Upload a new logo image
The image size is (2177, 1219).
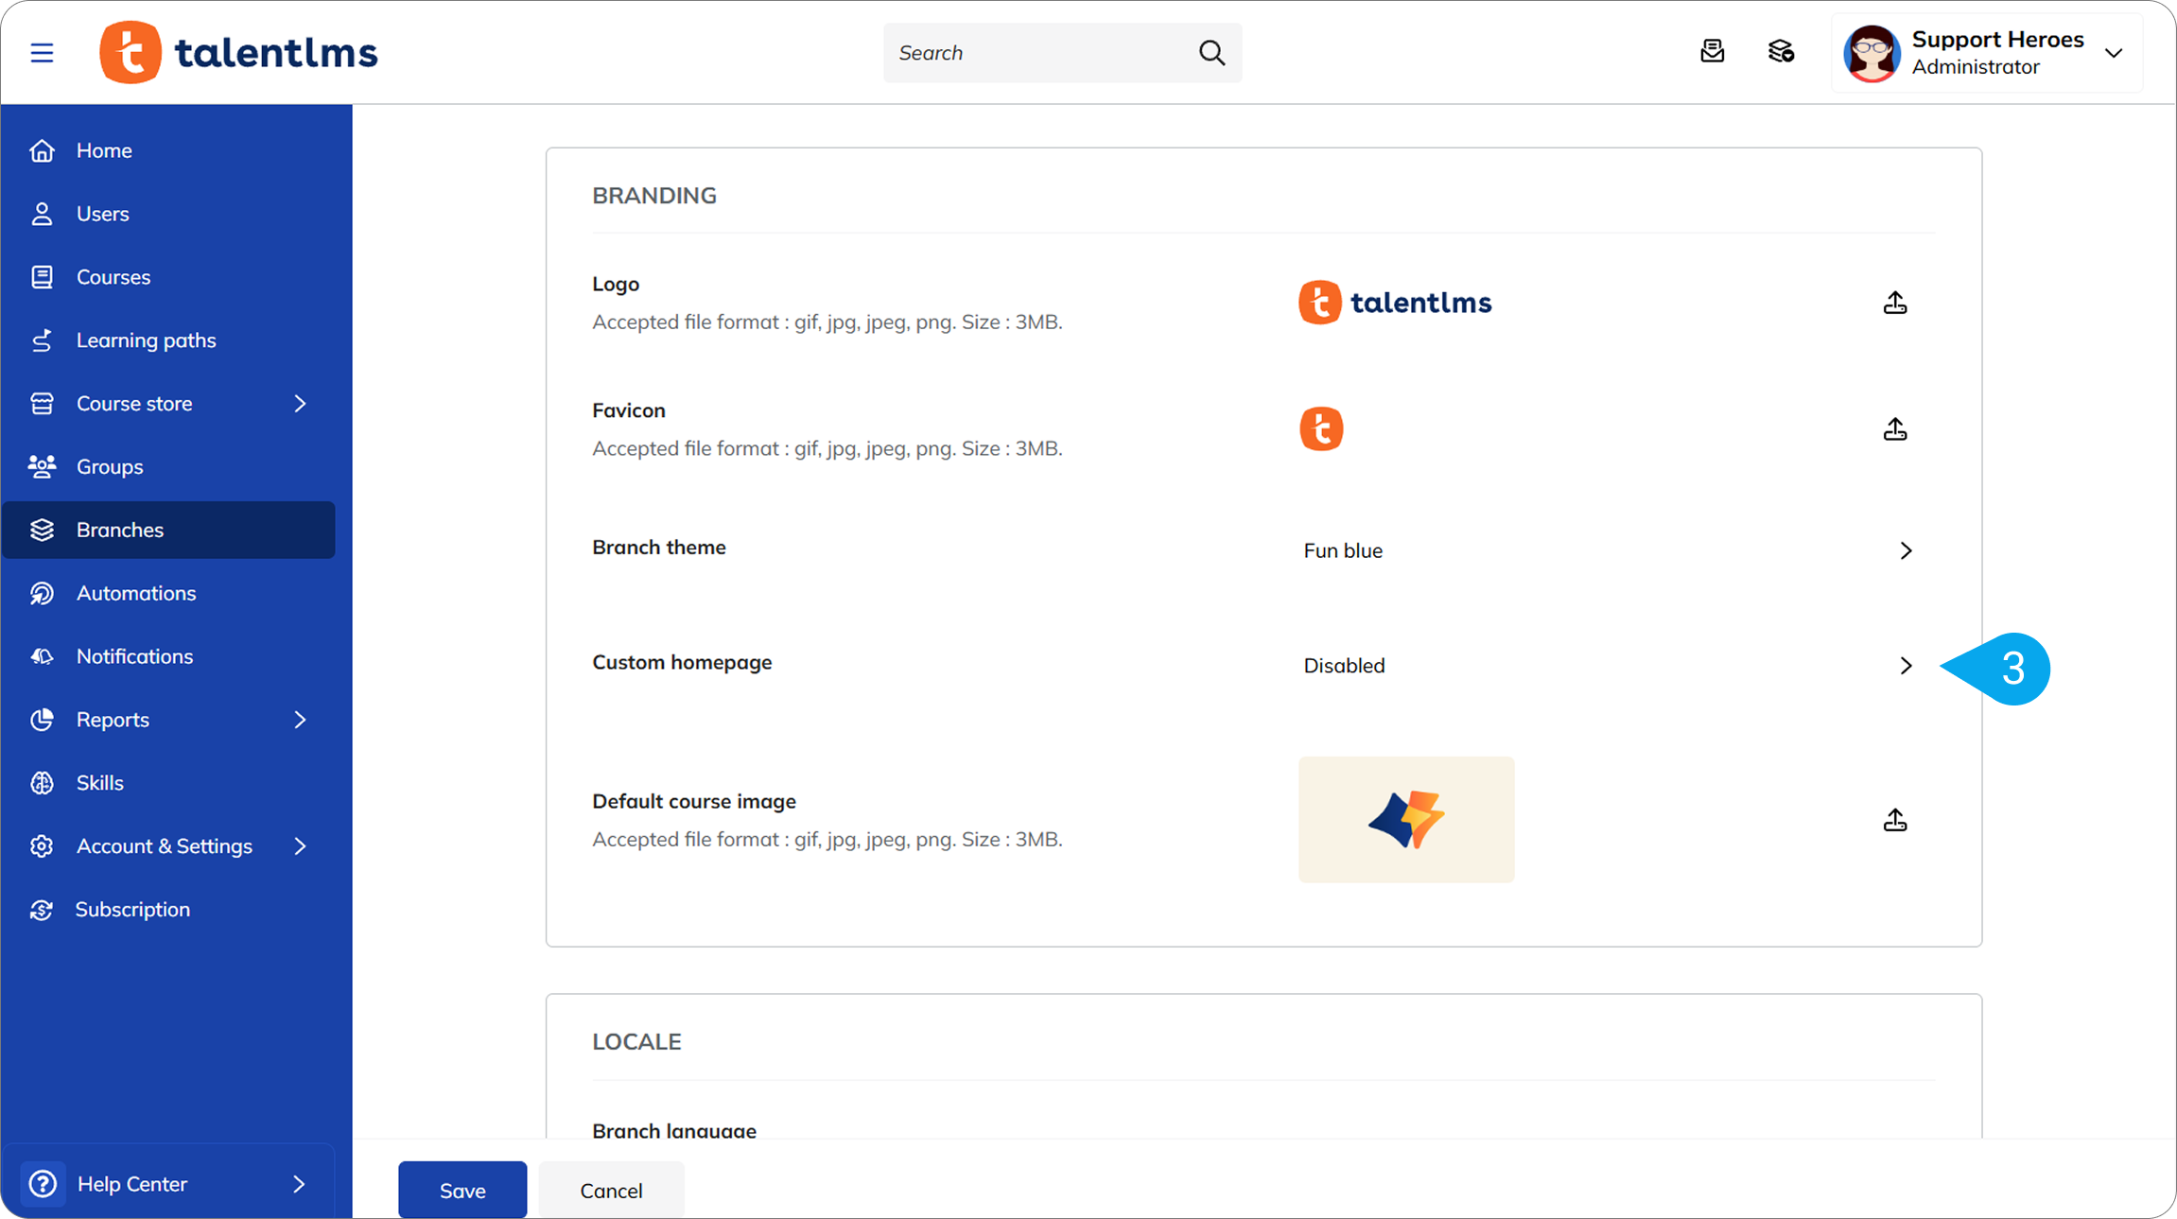[1894, 303]
